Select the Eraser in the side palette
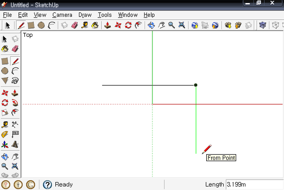The width and height of the screenshot is (284, 190). tap(15, 49)
